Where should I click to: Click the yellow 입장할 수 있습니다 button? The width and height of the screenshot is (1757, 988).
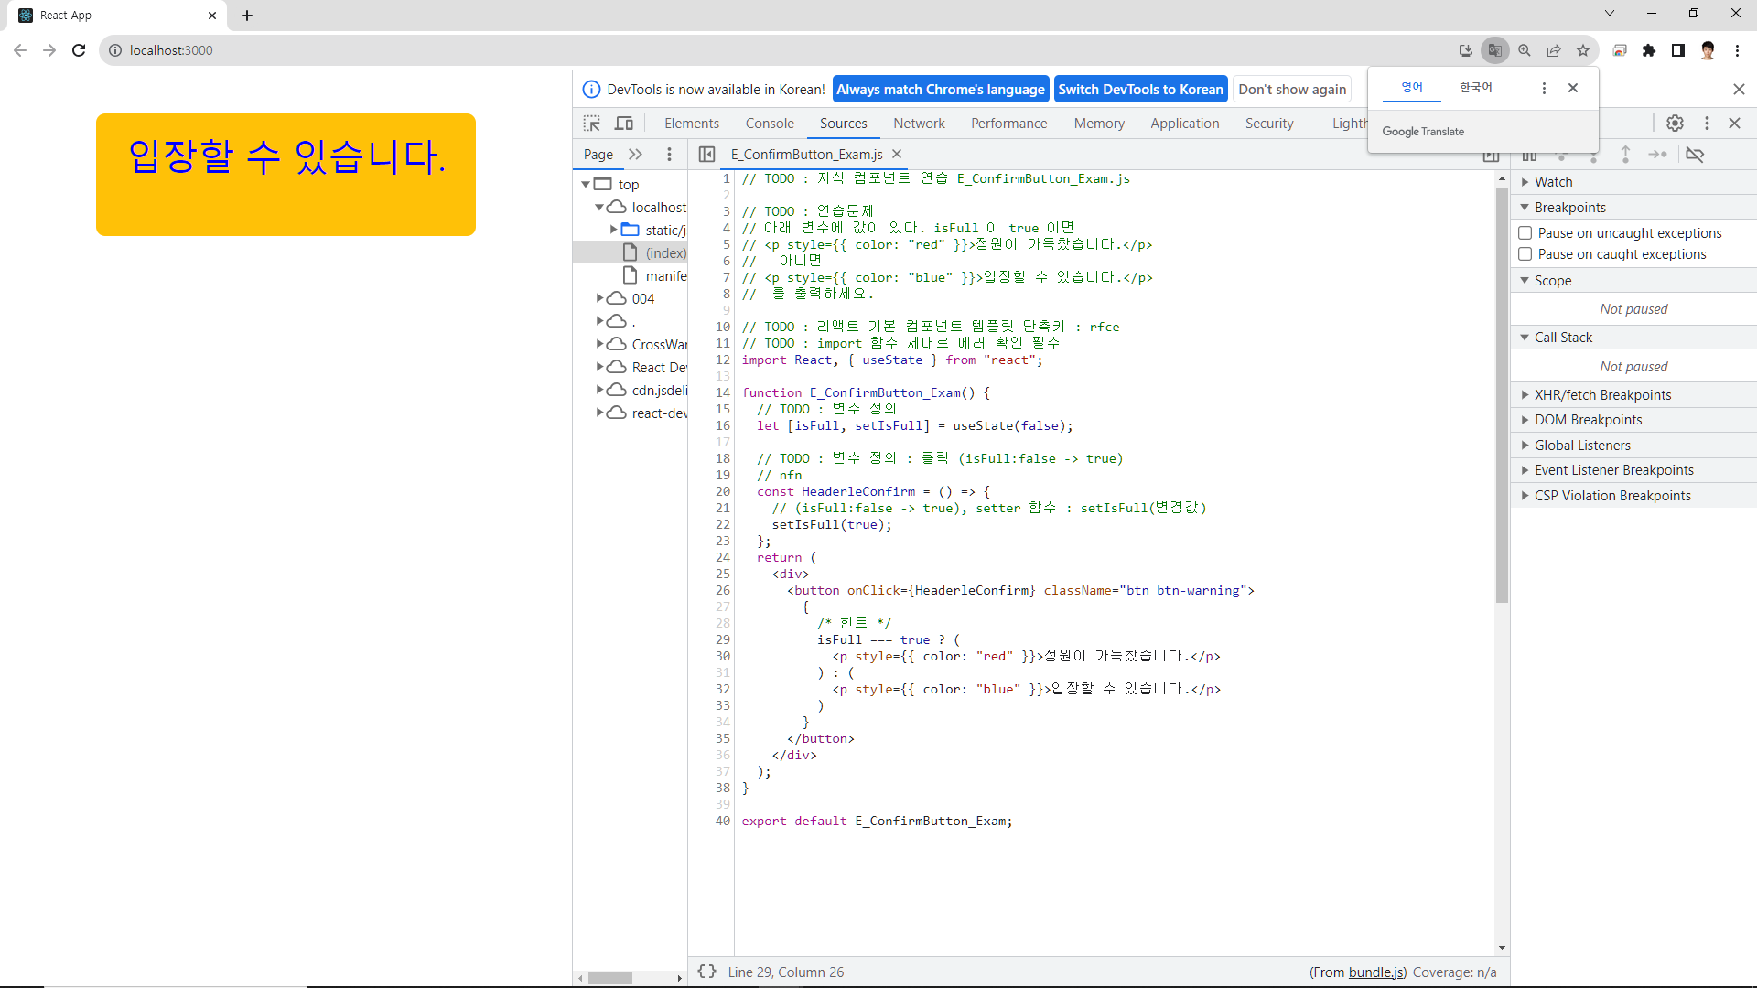(286, 175)
